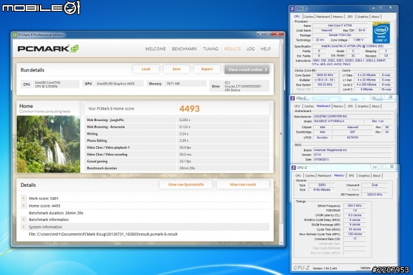The width and height of the screenshot is (413, 275).
Task: Minimize the top CPU-Z window
Action: [x=373, y=8]
